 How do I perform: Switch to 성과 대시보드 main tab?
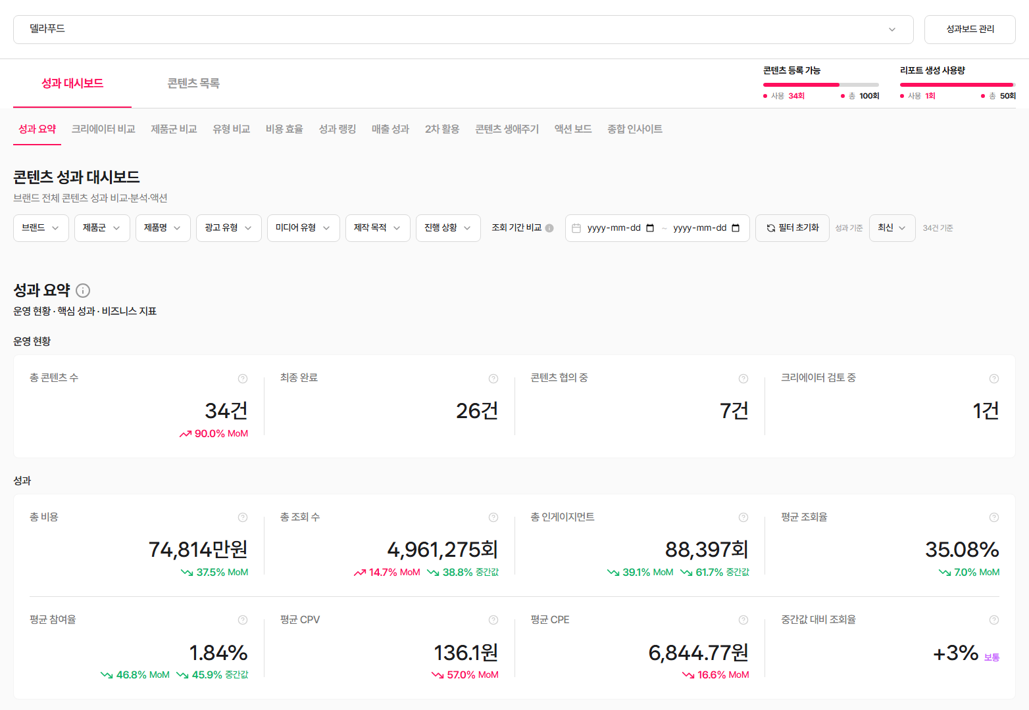pyautogui.click(x=72, y=83)
